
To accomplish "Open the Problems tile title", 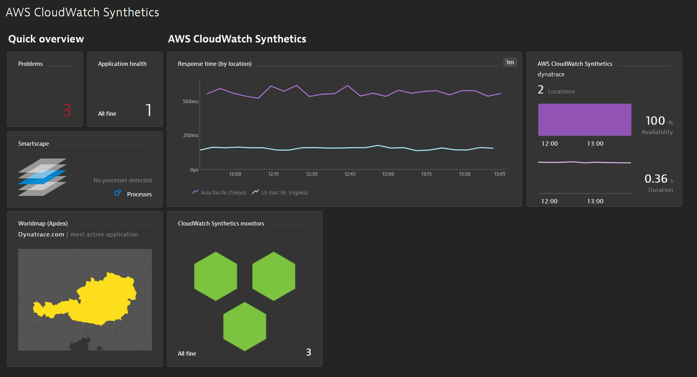I will [x=30, y=64].
